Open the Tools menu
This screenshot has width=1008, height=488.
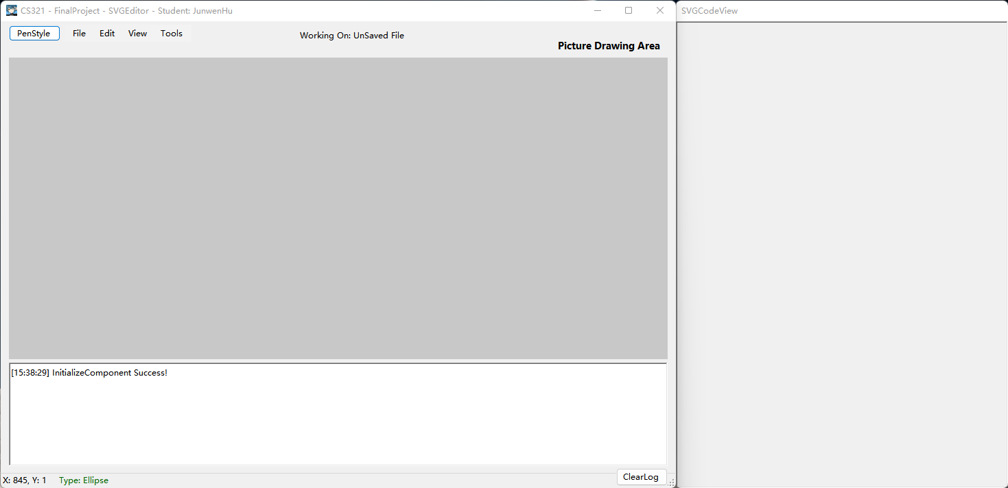[172, 34]
